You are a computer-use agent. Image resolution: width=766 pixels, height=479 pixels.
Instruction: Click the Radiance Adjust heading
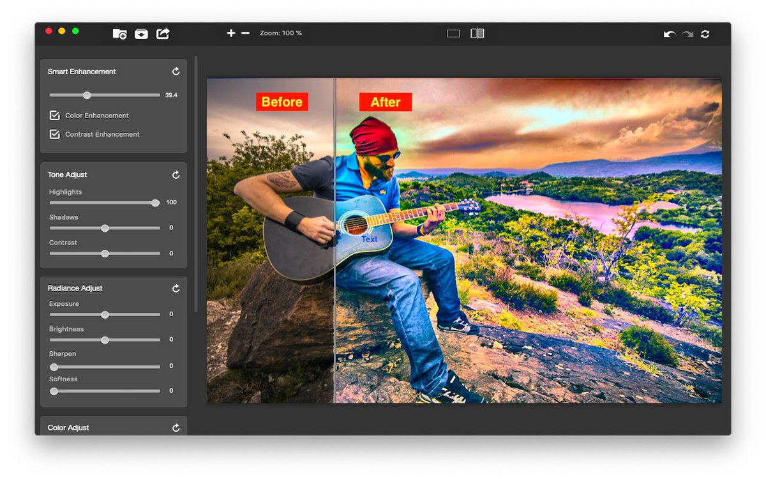click(x=75, y=289)
